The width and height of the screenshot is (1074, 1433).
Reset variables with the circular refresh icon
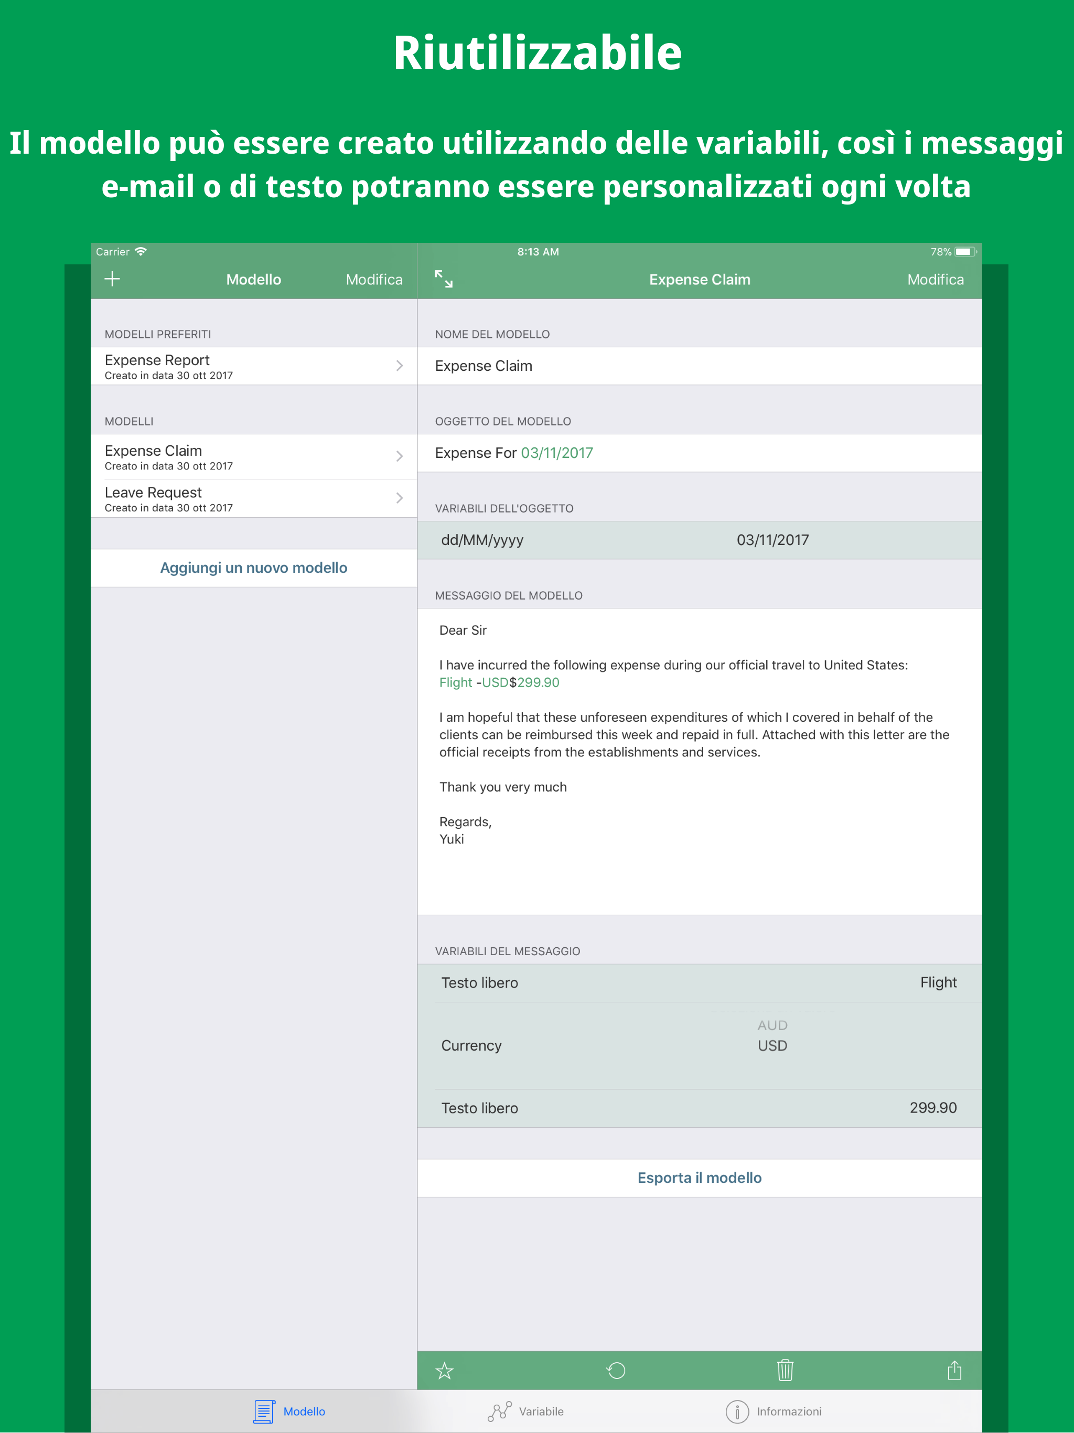pyautogui.click(x=615, y=1370)
